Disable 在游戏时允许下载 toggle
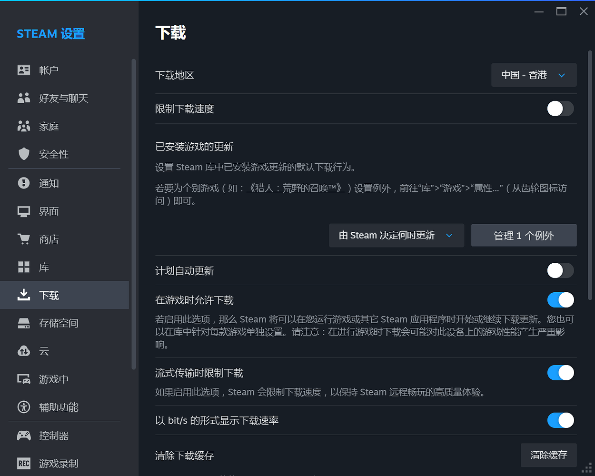 (560, 300)
